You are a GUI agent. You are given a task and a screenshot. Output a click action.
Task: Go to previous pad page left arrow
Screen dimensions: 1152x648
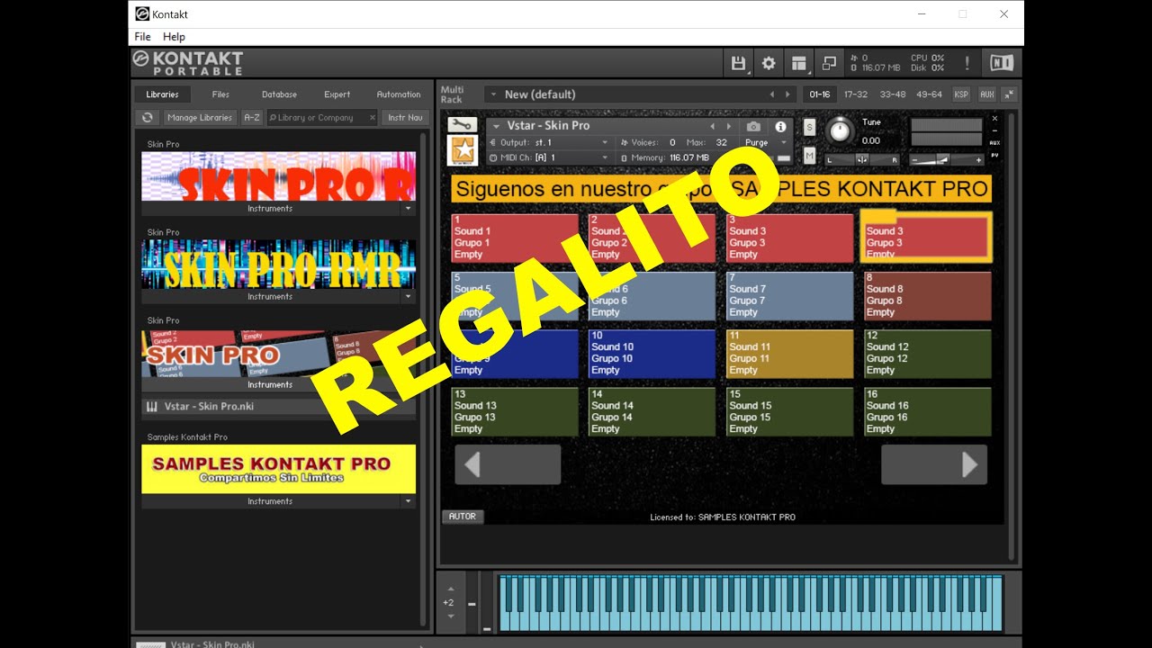(x=508, y=464)
